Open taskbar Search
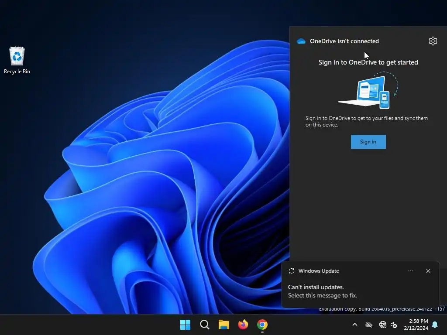The image size is (447, 335). (204, 325)
